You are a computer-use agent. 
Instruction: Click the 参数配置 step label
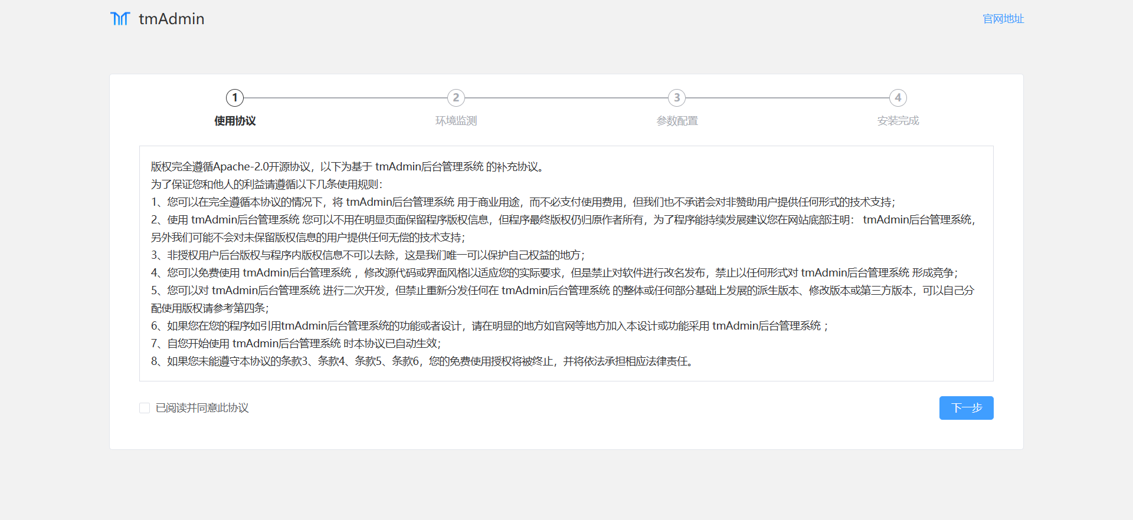click(x=677, y=121)
